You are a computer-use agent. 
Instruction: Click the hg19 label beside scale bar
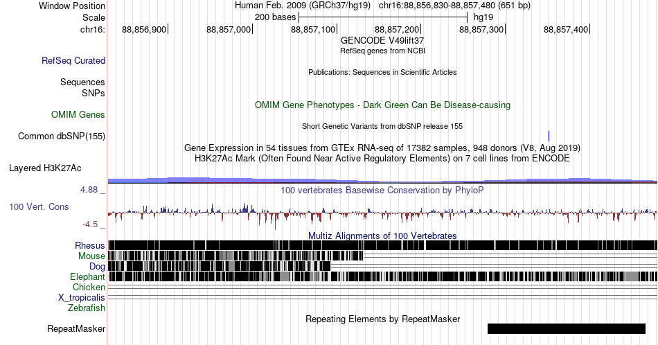tap(483, 17)
